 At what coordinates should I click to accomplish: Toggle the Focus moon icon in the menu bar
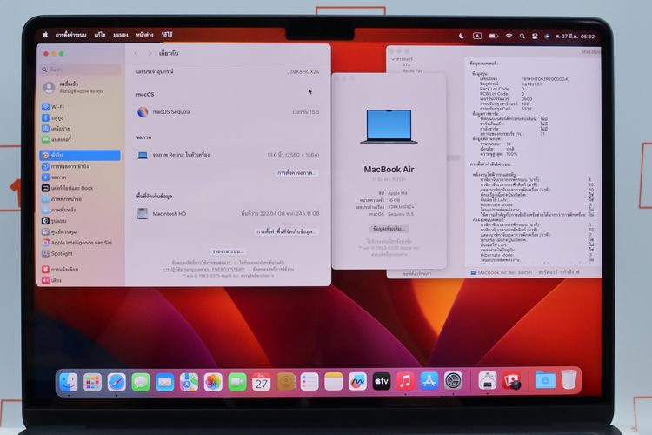(x=462, y=37)
